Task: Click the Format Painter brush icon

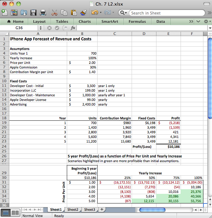Action: click(83, 13)
